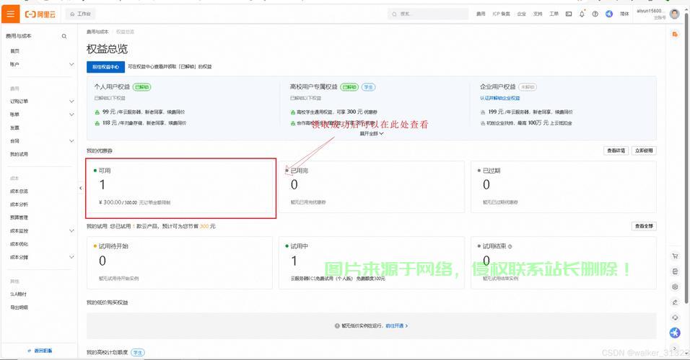Open the 可用 coupons card
The image size is (690, 360).
point(180,187)
